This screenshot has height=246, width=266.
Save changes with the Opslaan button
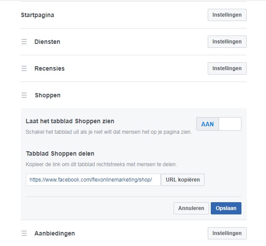tap(226, 208)
